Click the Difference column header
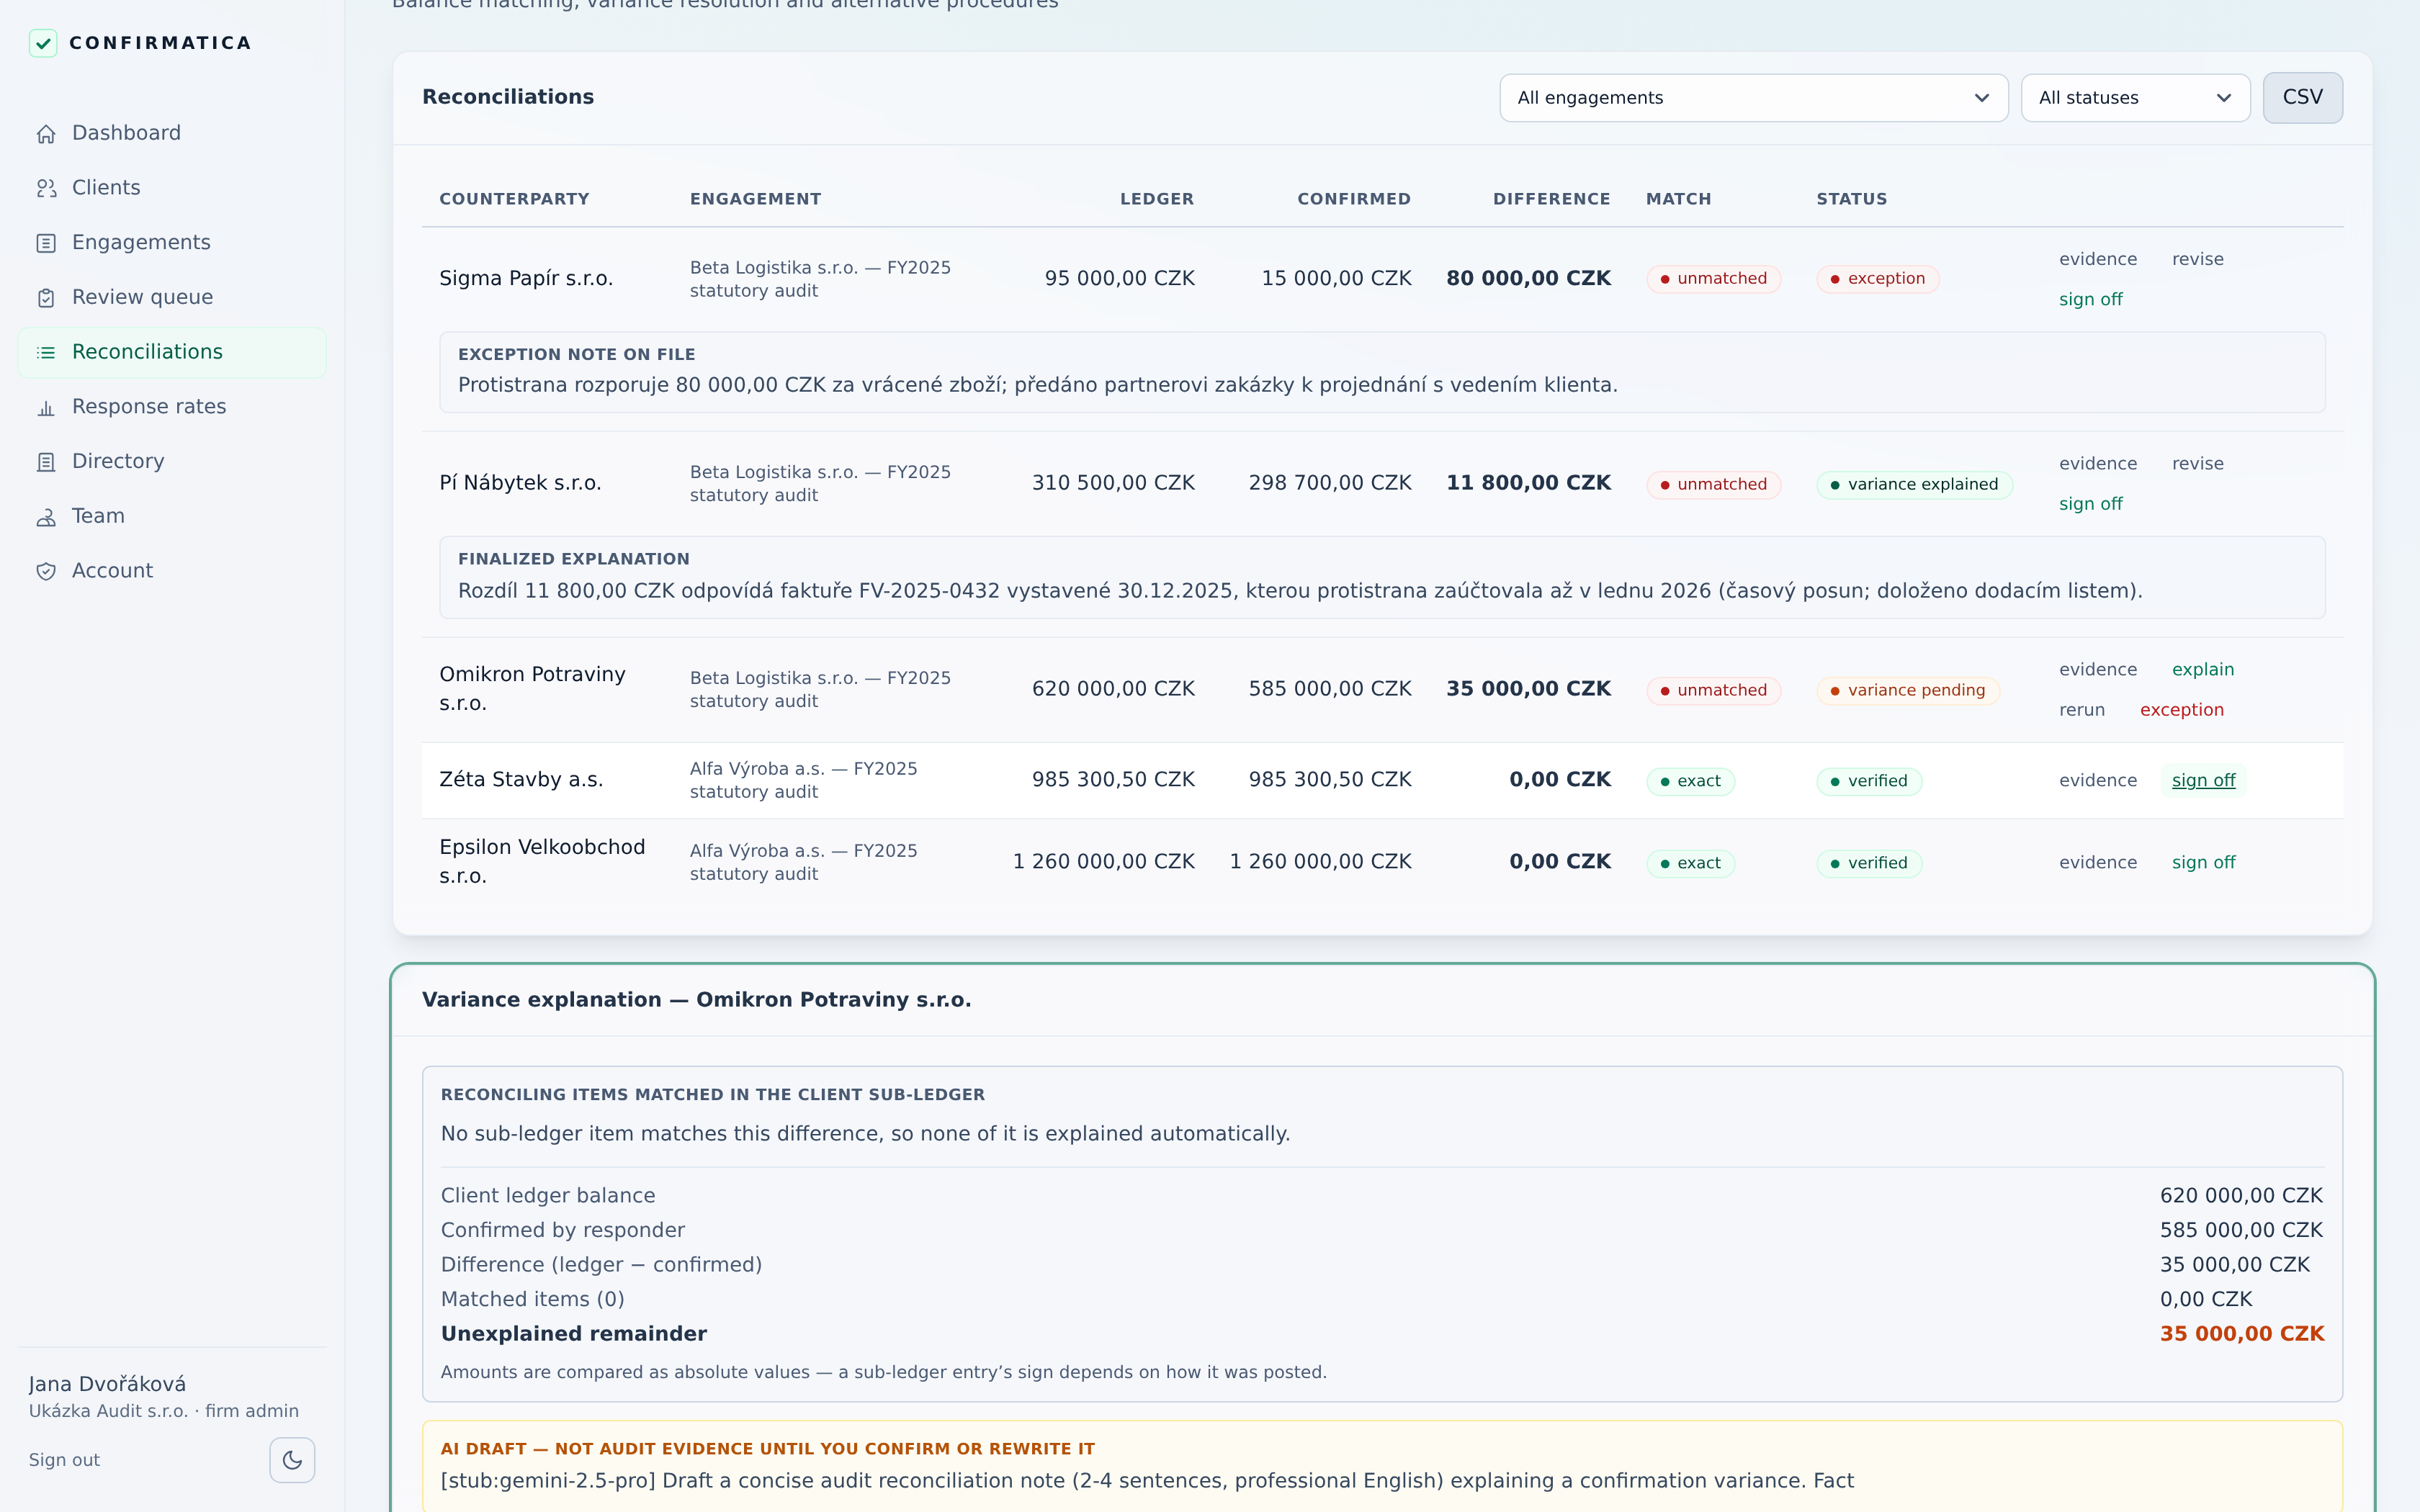The height and width of the screenshot is (1512, 2420). pyautogui.click(x=1551, y=199)
